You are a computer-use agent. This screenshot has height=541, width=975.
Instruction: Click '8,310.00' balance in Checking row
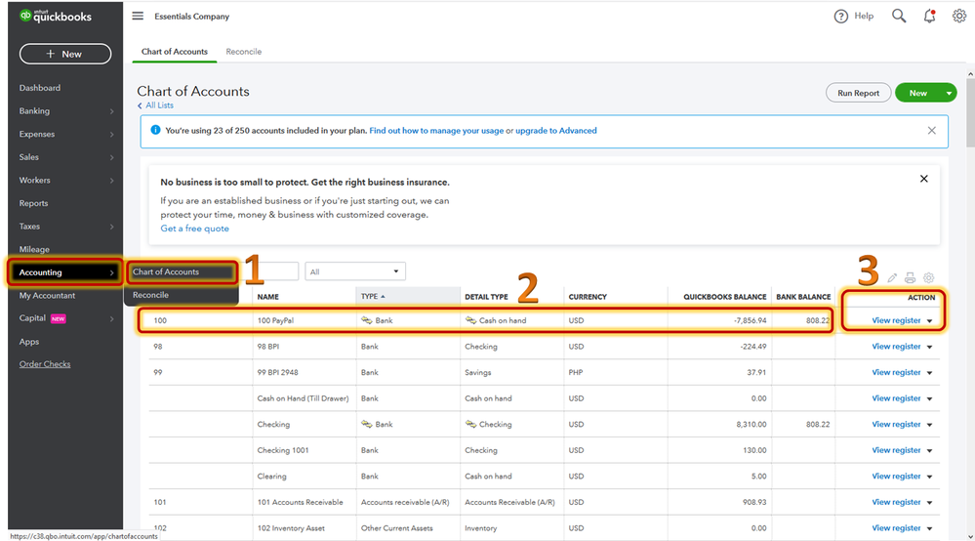(x=752, y=424)
